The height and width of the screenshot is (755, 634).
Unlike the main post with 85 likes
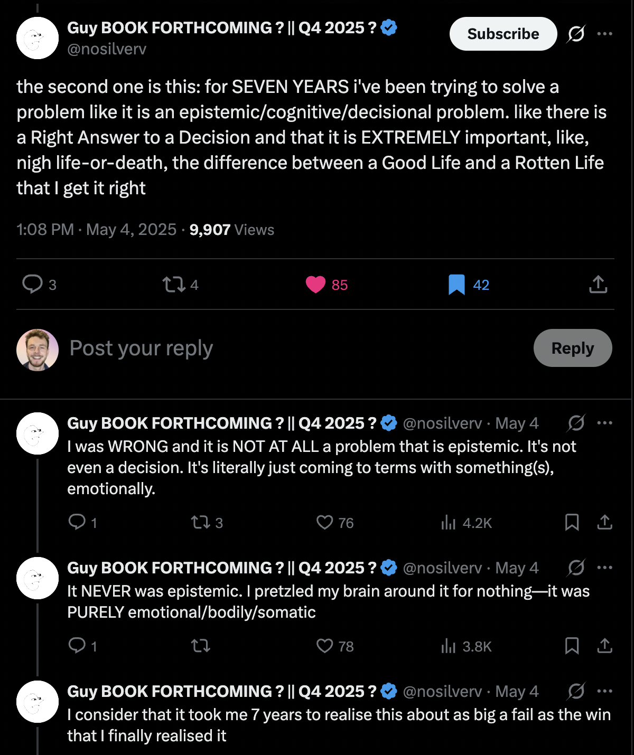coord(316,285)
